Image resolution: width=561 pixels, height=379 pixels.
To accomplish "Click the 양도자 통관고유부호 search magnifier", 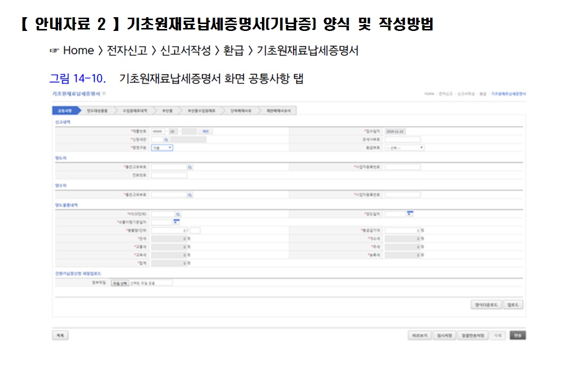I will (190, 167).
